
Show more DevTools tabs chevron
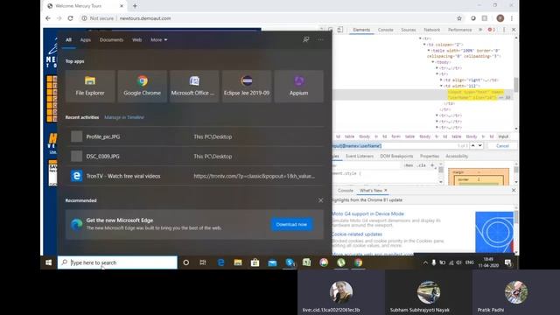tap(480, 30)
